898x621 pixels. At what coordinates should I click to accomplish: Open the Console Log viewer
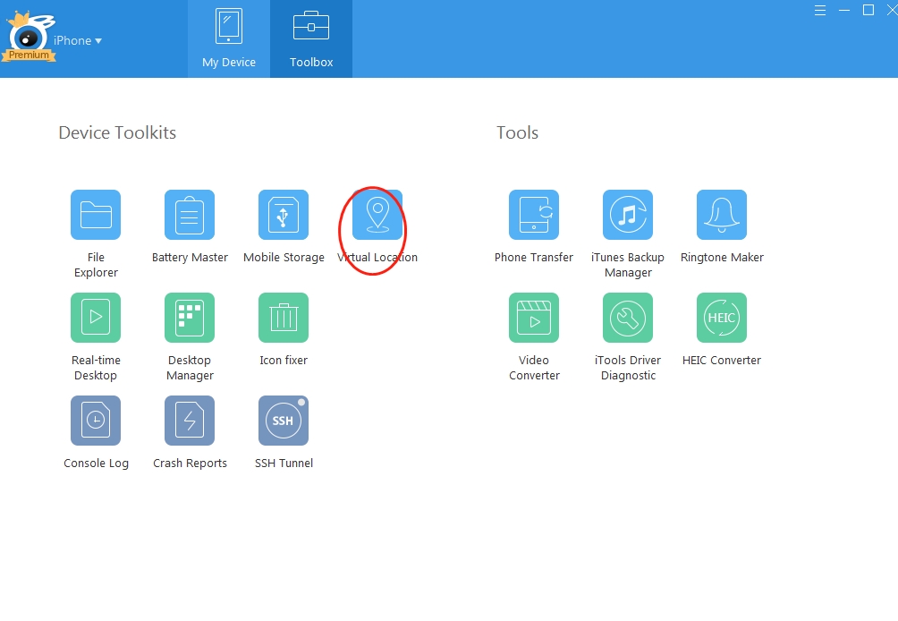click(96, 421)
